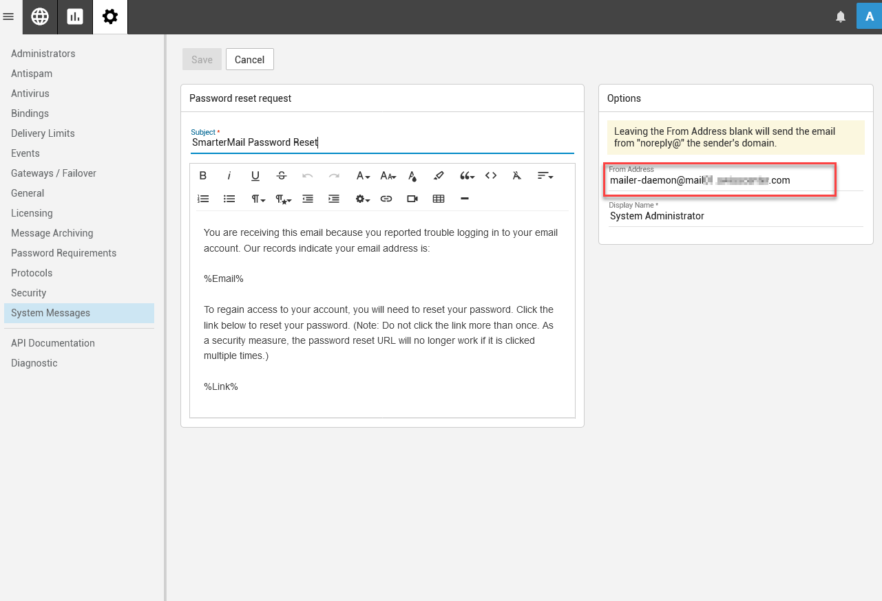Select Antispam from the settings sidebar
The height and width of the screenshot is (601, 882).
[32, 74]
